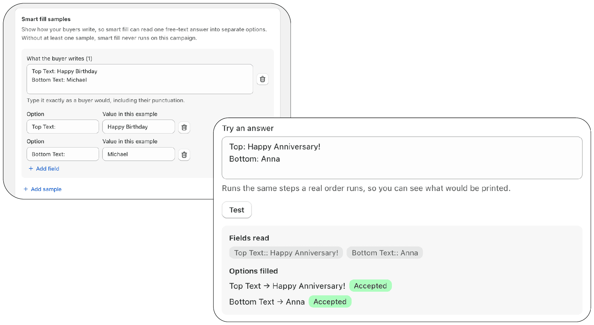Click the 'What the buyer writes (1)' label
Image resolution: width=594 pixels, height=325 pixels.
(60, 58)
